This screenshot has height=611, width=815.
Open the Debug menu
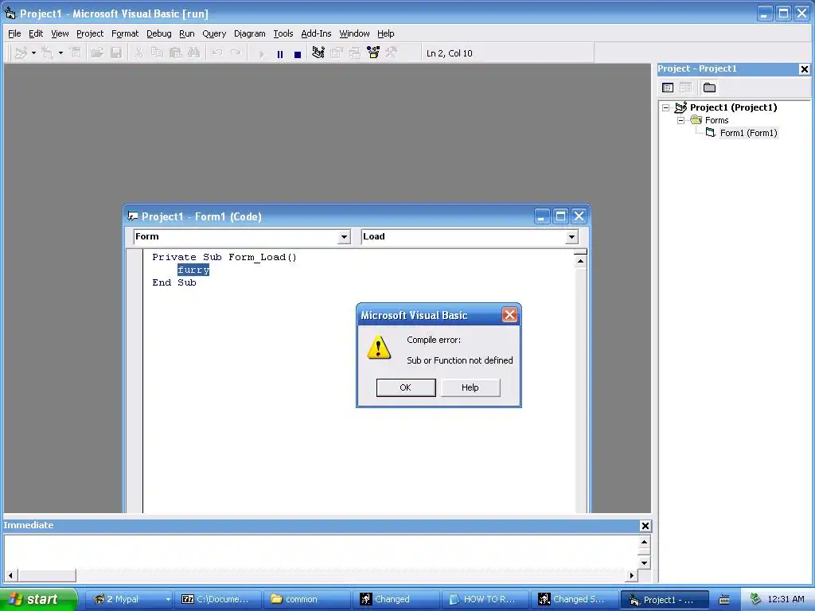159,33
